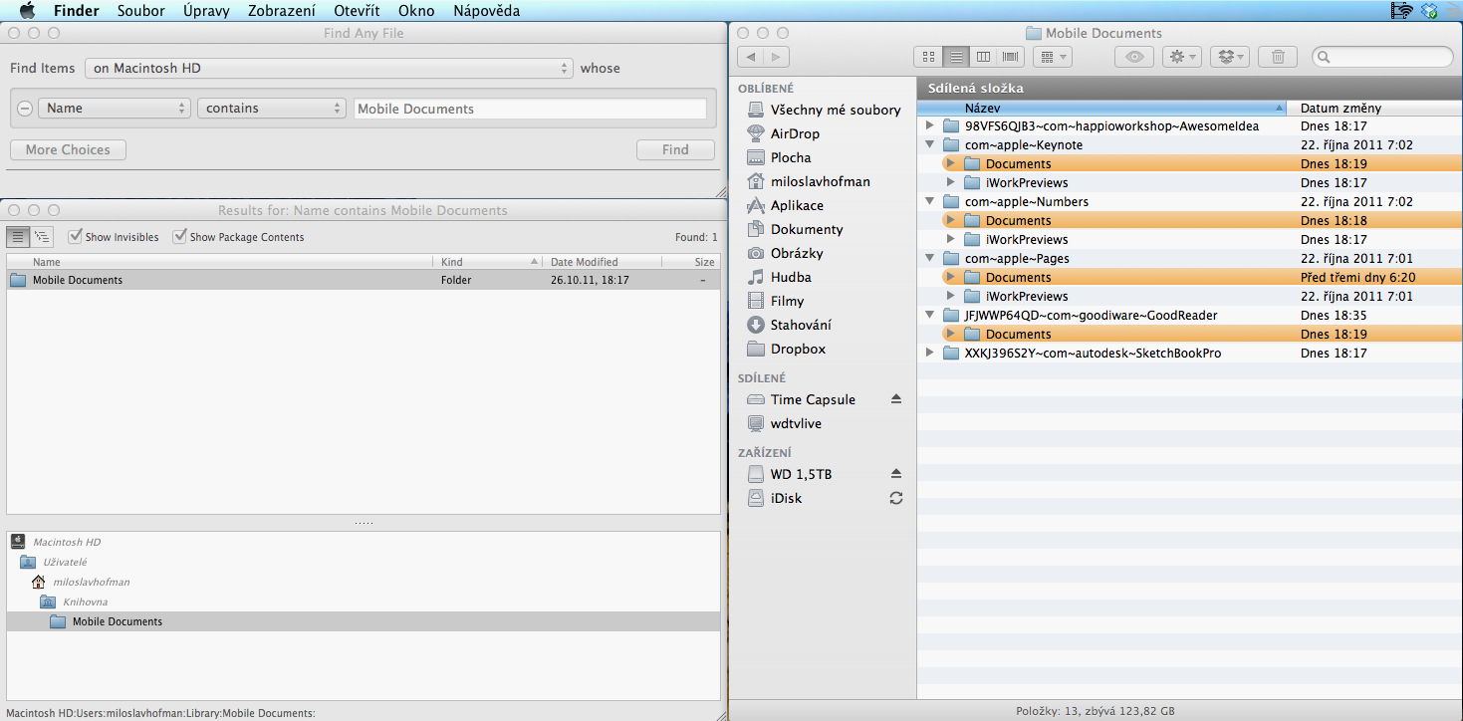This screenshot has width=1463, height=721.
Task: Open miloslavhofman home folder in sidebar
Action: [820, 181]
